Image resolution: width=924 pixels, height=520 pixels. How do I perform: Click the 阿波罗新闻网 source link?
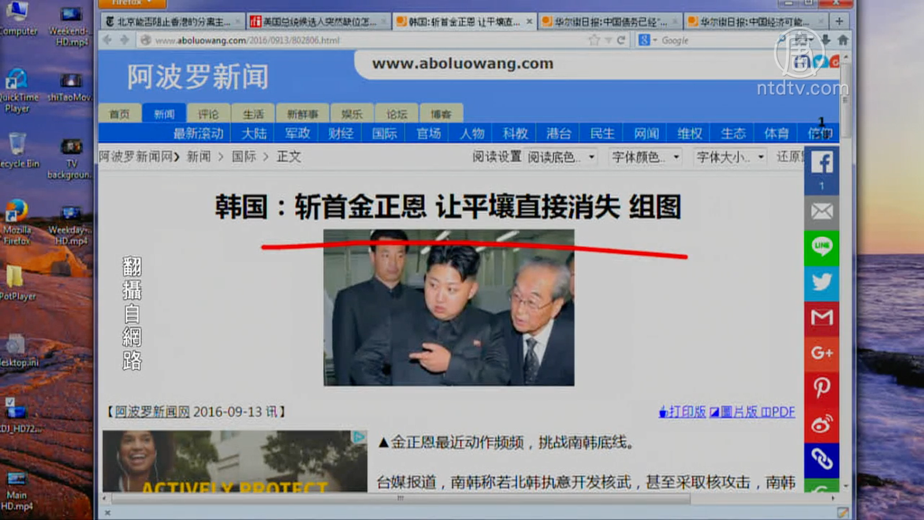pos(152,412)
